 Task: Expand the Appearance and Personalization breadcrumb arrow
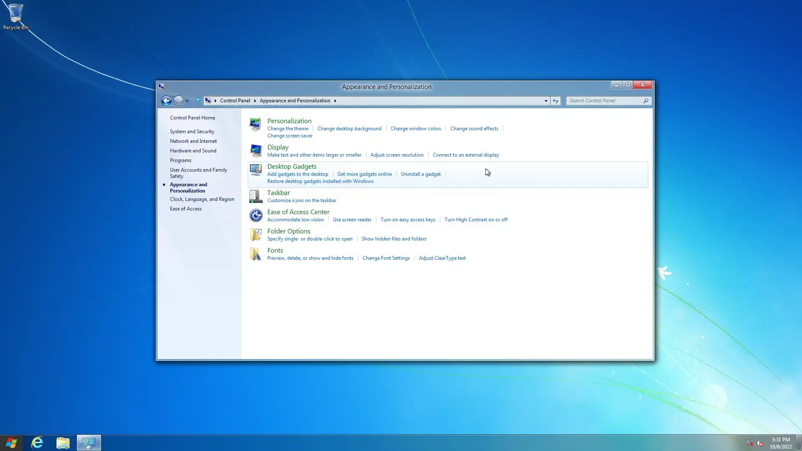pos(335,101)
